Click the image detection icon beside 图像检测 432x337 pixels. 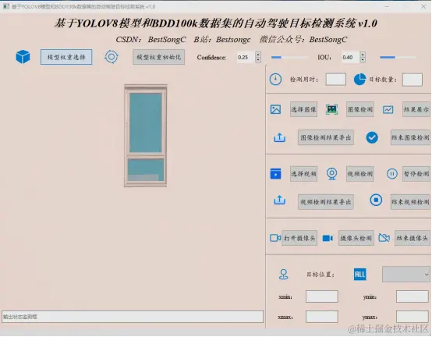(x=332, y=109)
